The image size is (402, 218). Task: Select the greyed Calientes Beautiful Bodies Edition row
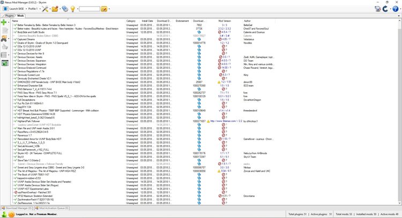pos(144,36)
